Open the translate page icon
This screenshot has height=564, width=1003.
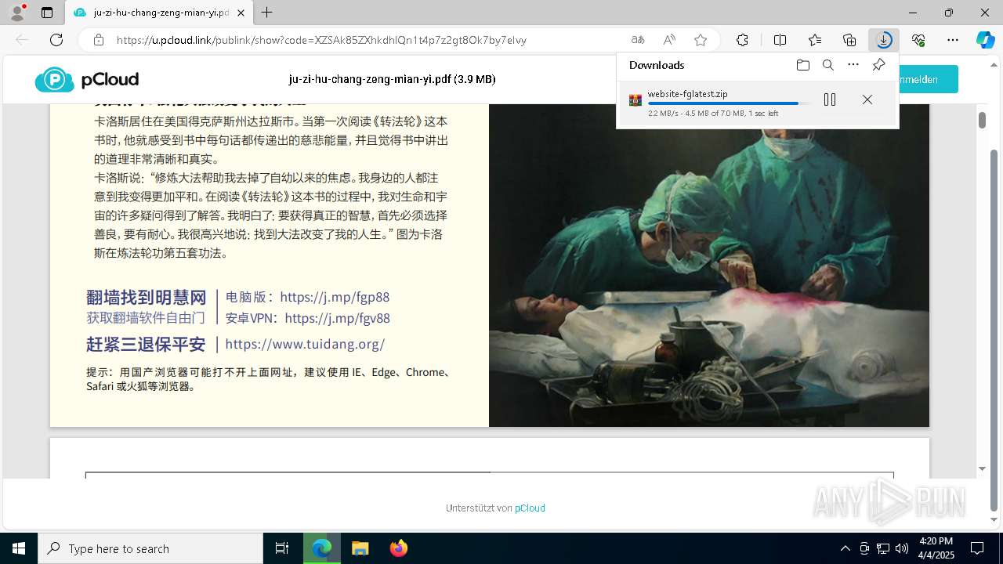pyautogui.click(x=638, y=40)
